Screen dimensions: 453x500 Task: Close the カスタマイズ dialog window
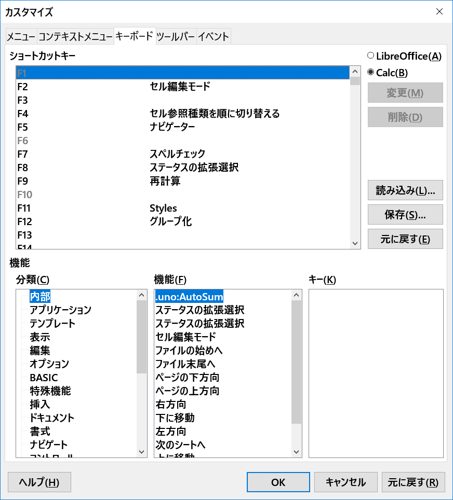pyautogui.click(x=439, y=11)
